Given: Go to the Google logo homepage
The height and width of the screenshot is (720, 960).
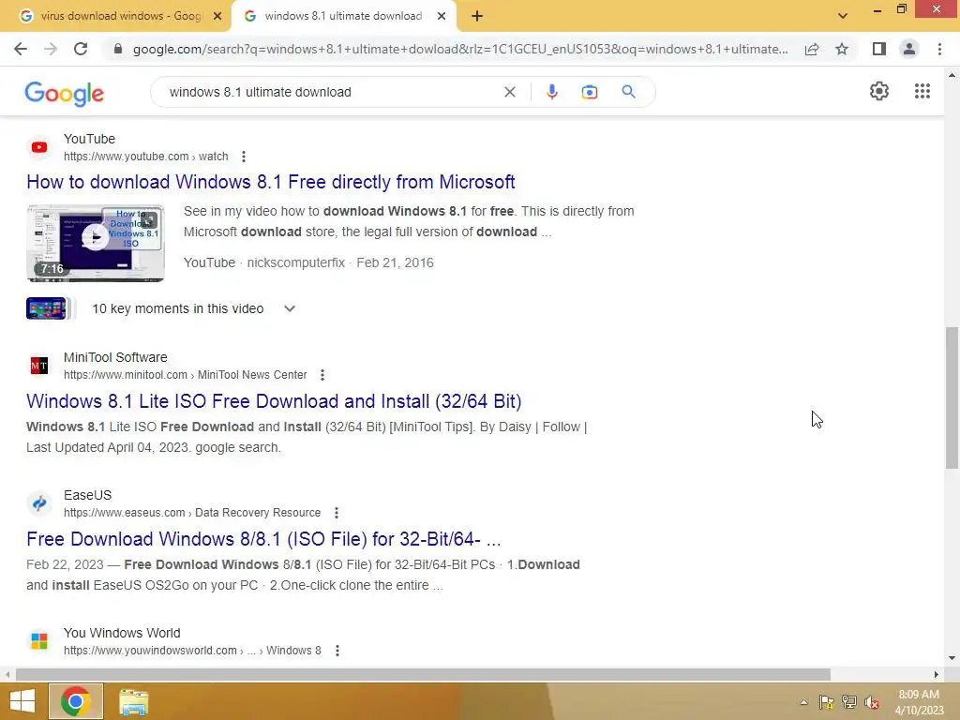Looking at the screenshot, I should click(x=65, y=94).
